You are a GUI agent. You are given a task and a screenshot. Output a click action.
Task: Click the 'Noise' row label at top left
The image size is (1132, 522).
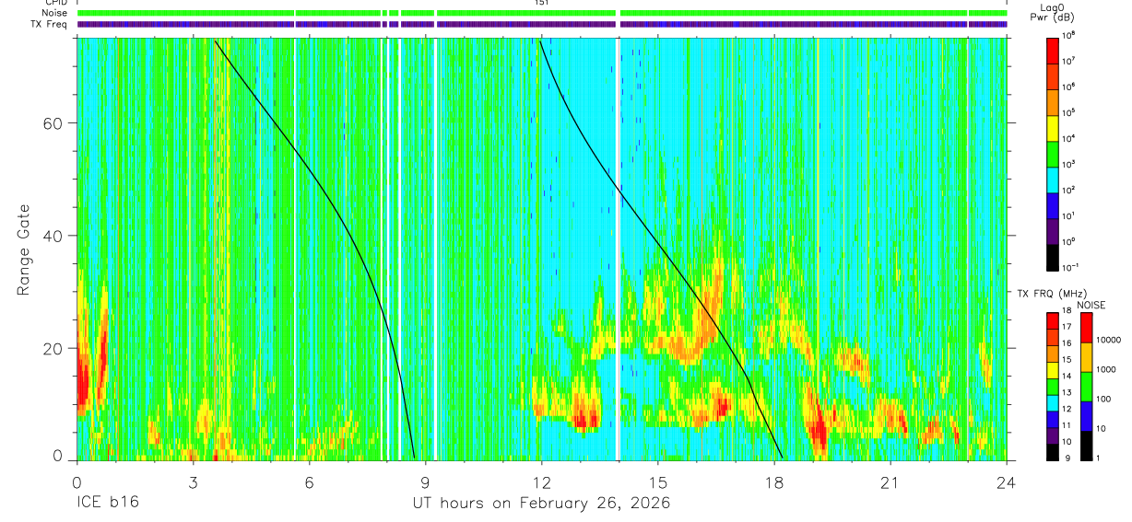click(x=55, y=13)
